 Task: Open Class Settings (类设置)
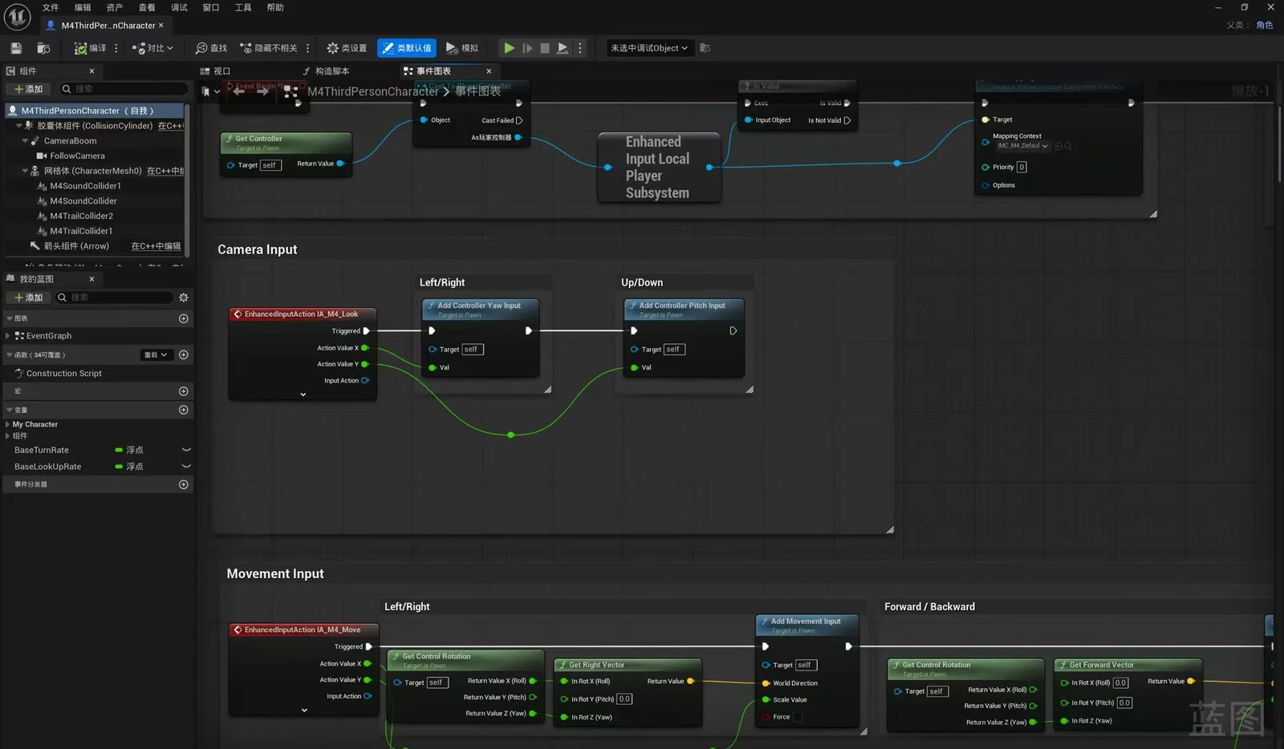(347, 48)
